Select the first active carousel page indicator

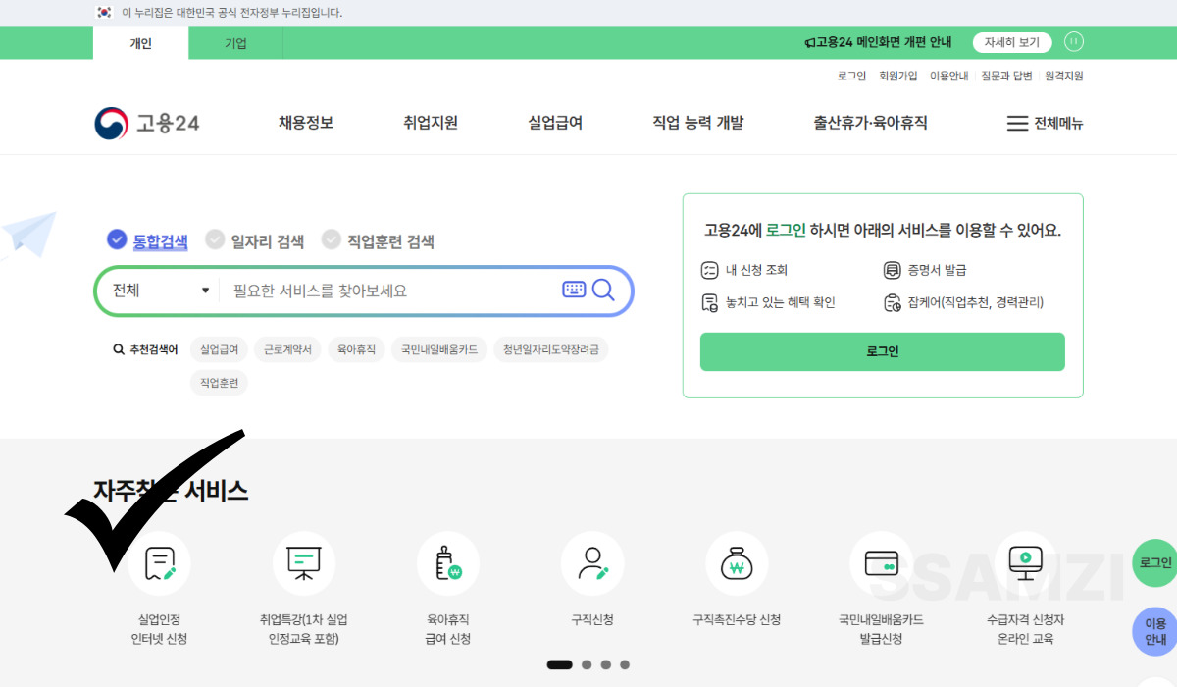pyautogui.click(x=560, y=664)
